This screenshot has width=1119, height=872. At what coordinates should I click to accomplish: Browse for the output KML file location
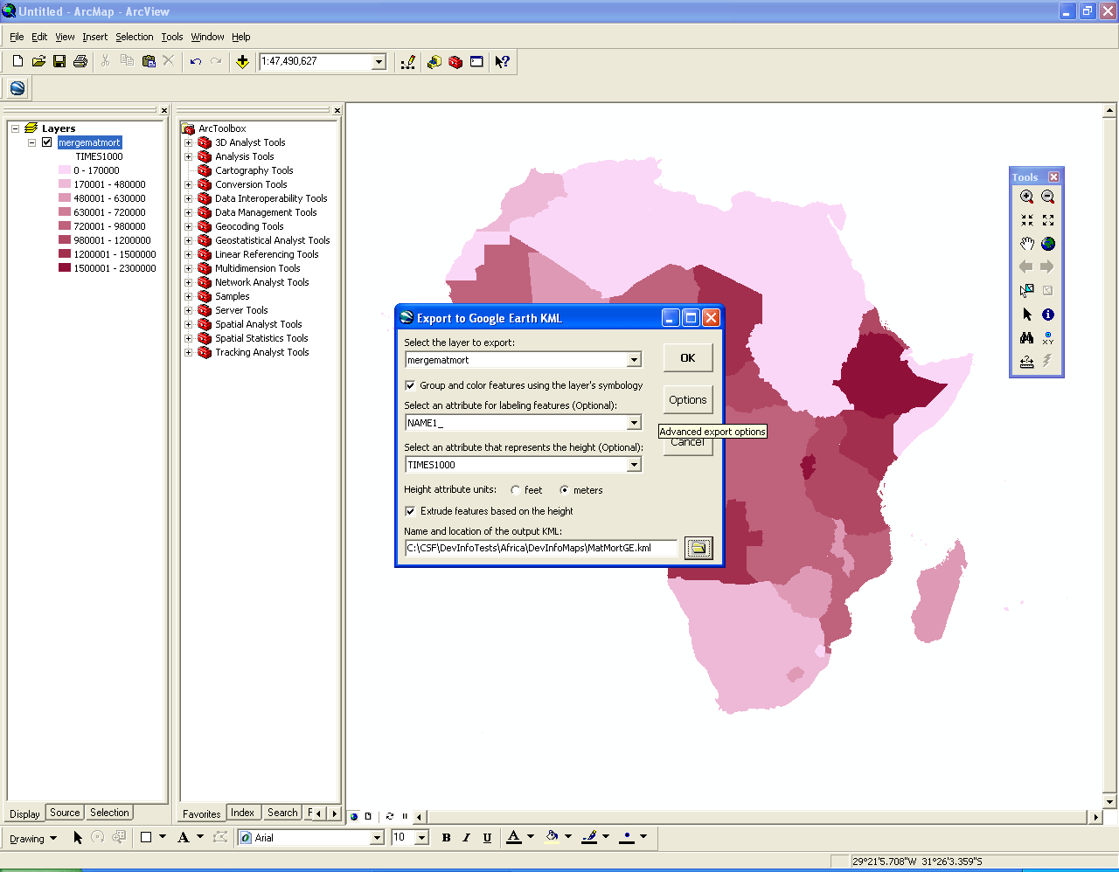[698, 548]
